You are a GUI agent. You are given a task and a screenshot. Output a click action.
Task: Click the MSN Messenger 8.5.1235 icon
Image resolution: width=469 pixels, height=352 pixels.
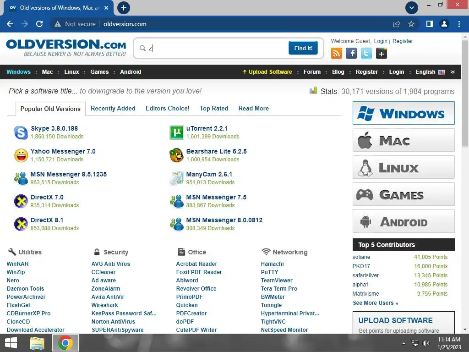[21, 178]
